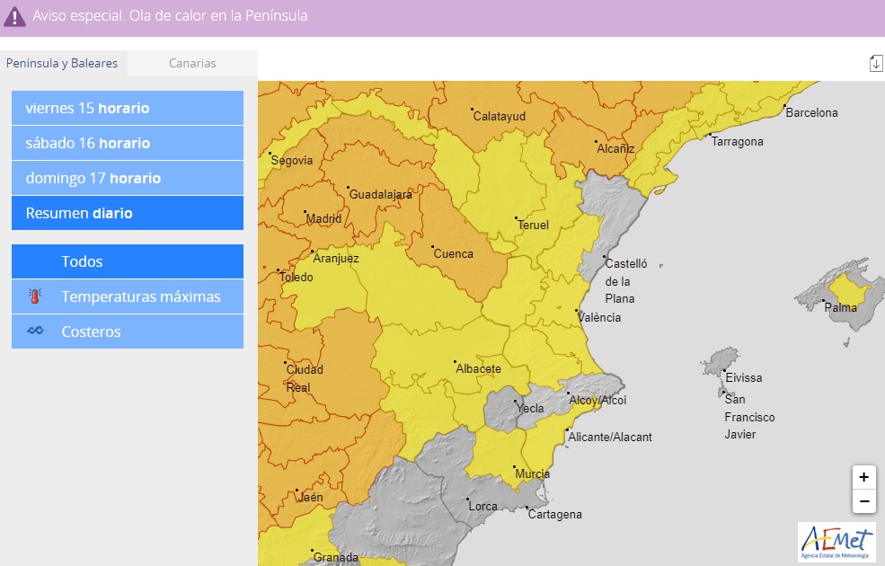Viewport: 885px width, 566px height.
Task: Open sábado 16 horario forecast
Action: (x=127, y=144)
